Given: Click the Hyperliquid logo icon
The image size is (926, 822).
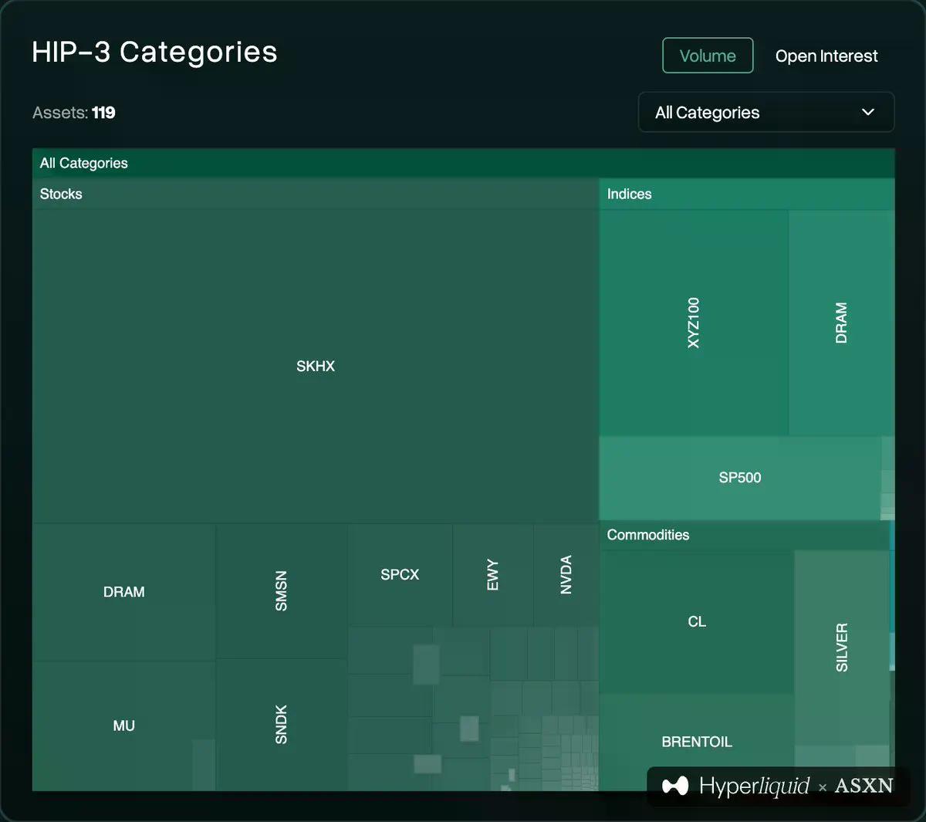Looking at the screenshot, I should coord(675,786).
